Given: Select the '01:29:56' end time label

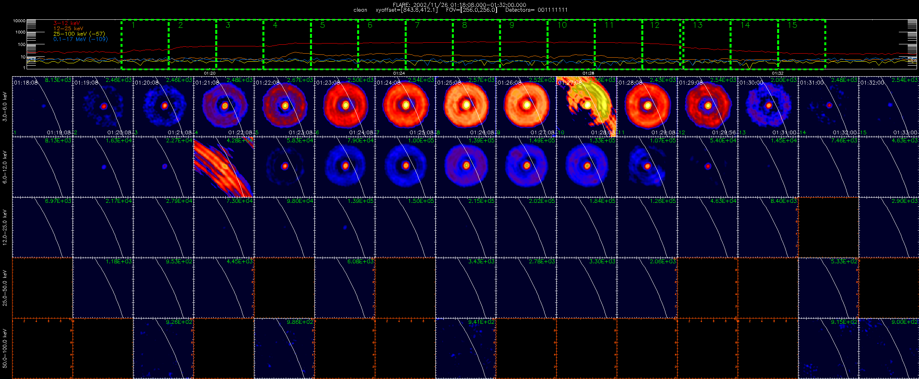Looking at the screenshot, I should click(724, 133).
